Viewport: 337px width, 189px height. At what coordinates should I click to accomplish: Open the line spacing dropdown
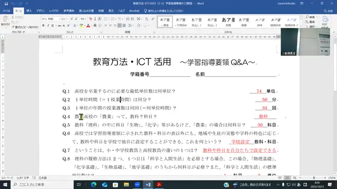click(x=131, y=26)
